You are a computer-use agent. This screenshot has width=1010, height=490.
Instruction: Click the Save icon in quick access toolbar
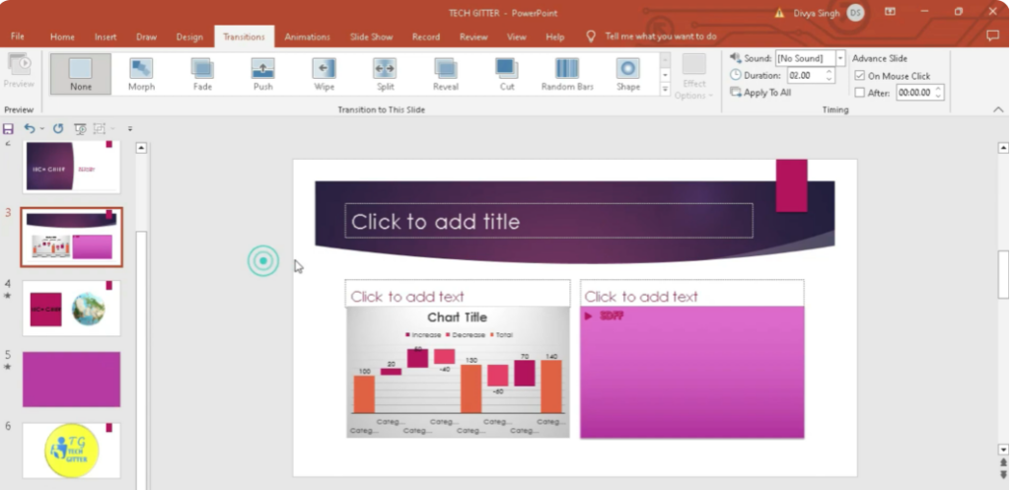pyautogui.click(x=9, y=129)
